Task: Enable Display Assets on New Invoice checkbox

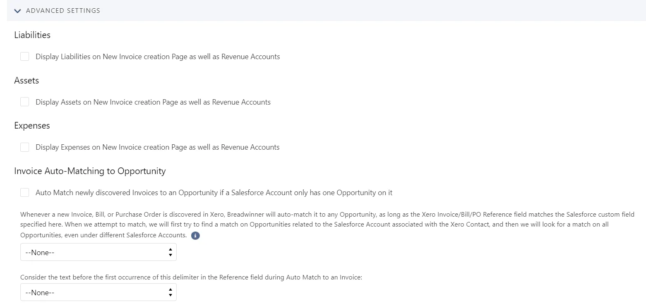Action: click(25, 102)
